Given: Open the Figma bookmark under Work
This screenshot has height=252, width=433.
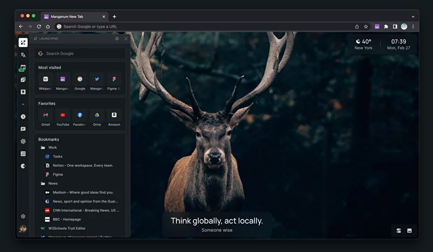Looking at the screenshot, I should [x=54, y=174].
